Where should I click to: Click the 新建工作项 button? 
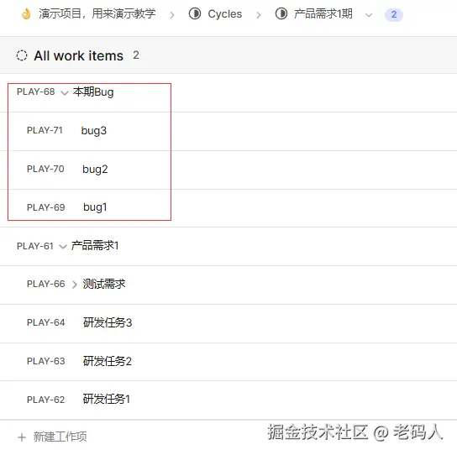(x=52, y=437)
